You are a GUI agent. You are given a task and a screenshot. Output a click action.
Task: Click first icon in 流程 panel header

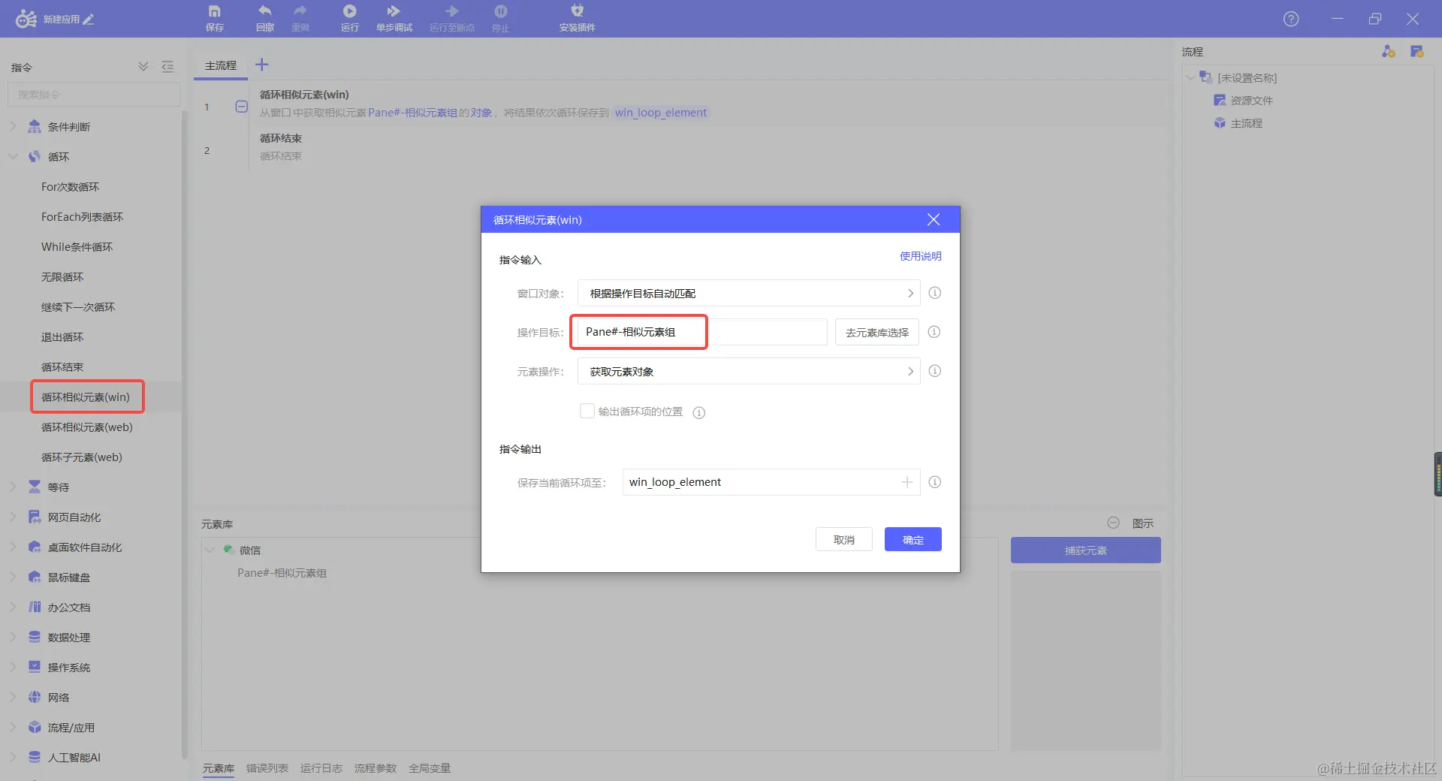click(1388, 51)
